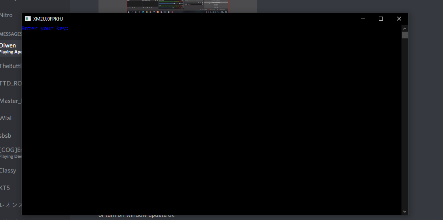Viewport: 443px width, 220px height.
Task: Open [COG]E... direct message in Discord
Action: (x=11, y=153)
